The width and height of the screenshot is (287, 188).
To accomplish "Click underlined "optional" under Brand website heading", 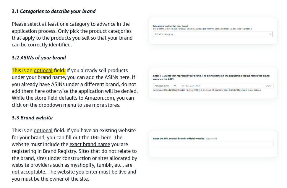I will tap(43, 131).
